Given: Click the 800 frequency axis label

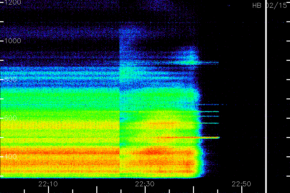Looking at the screenshot, I should click(x=10, y=79).
